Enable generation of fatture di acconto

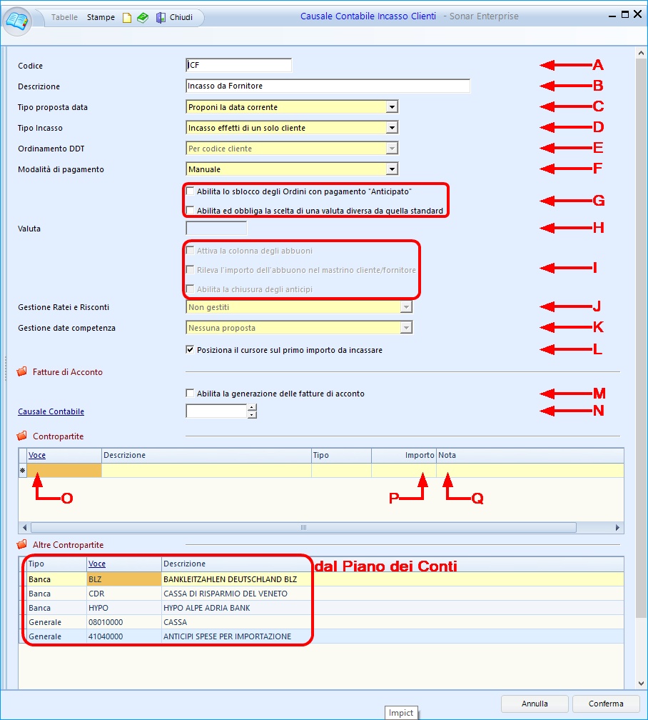click(x=190, y=394)
